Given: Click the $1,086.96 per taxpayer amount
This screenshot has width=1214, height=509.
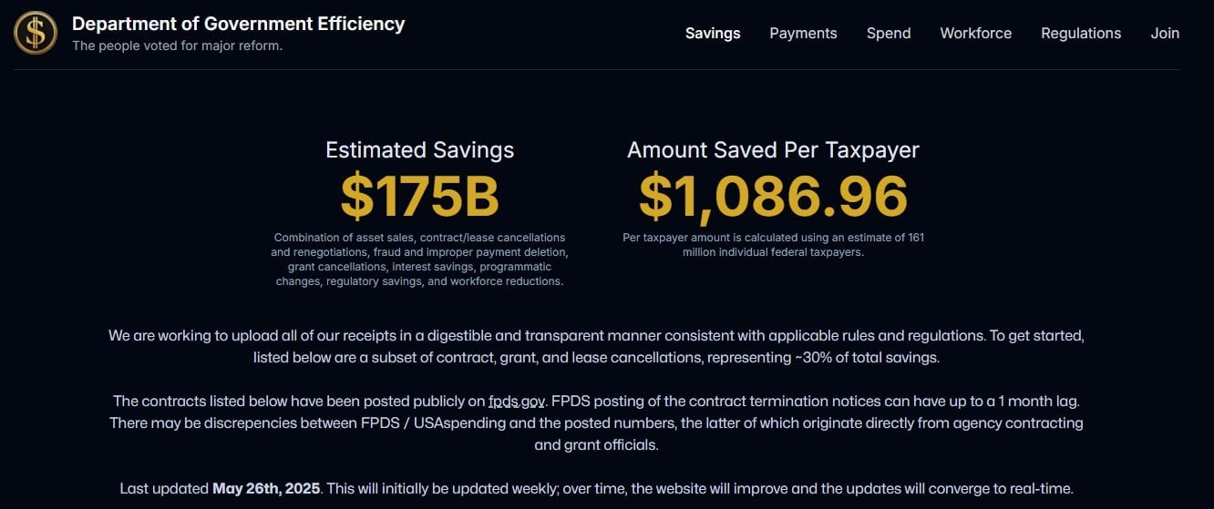Looking at the screenshot, I should click(x=773, y=197).
